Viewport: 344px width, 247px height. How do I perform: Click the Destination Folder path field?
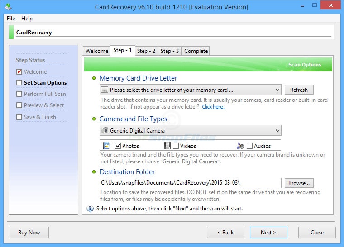[x=190, y=183]
